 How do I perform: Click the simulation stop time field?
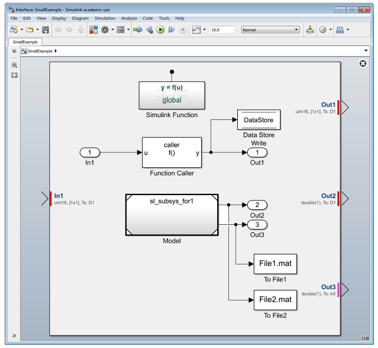(222, 30)
